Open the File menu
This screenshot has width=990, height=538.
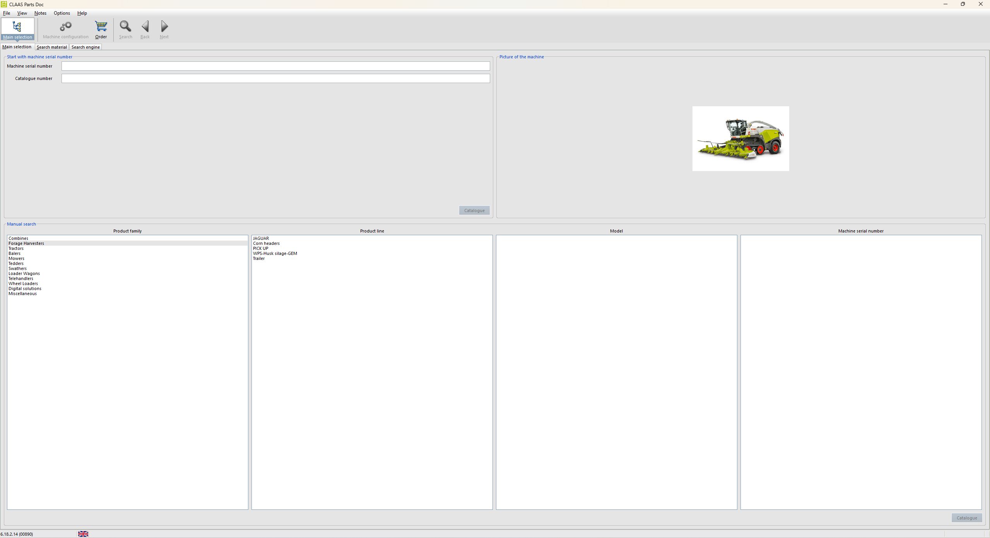(x=7, y=13)
